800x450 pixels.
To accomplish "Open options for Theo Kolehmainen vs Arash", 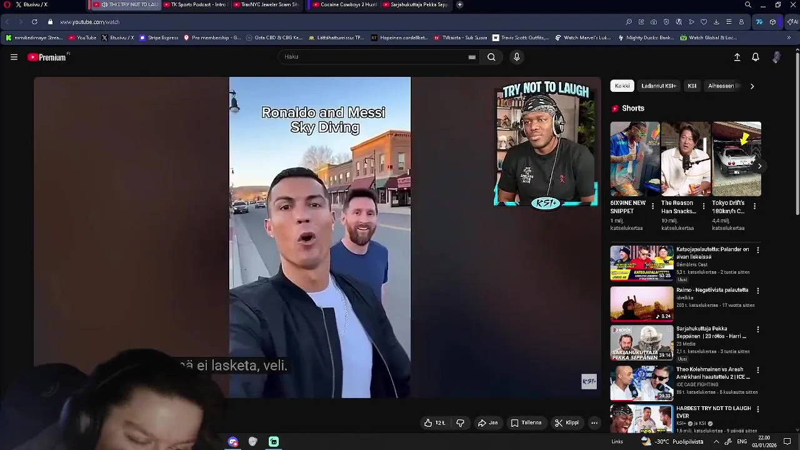I will (x=758, y=370).
